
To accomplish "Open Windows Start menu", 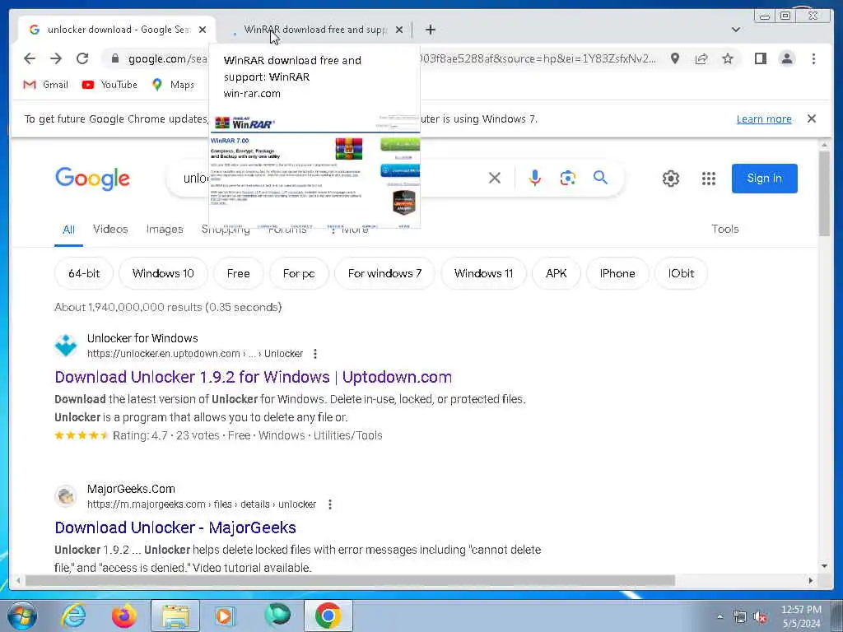I will tap(22, 616).
